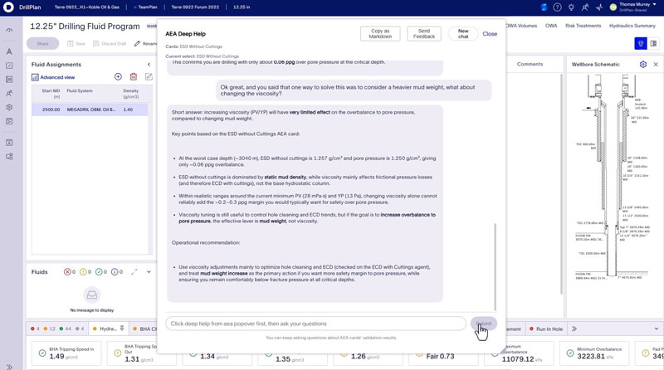Screen dimensions: 664x370
Task: Open the spreadsheet X icon in left sidebar
Action: tap(9, 143)
